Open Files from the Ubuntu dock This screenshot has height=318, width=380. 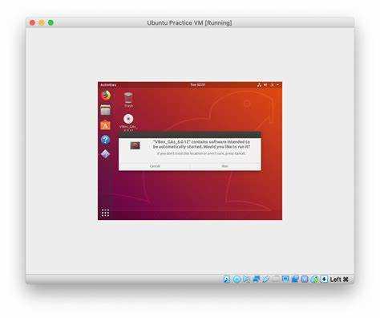point(105,110)
